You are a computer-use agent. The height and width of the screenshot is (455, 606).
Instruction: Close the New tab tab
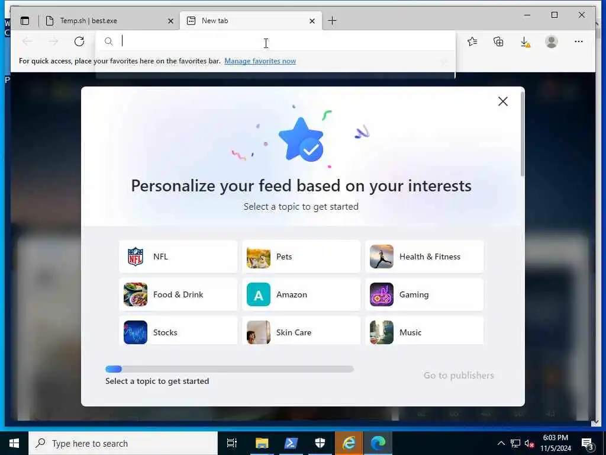[x=312, y=21]
